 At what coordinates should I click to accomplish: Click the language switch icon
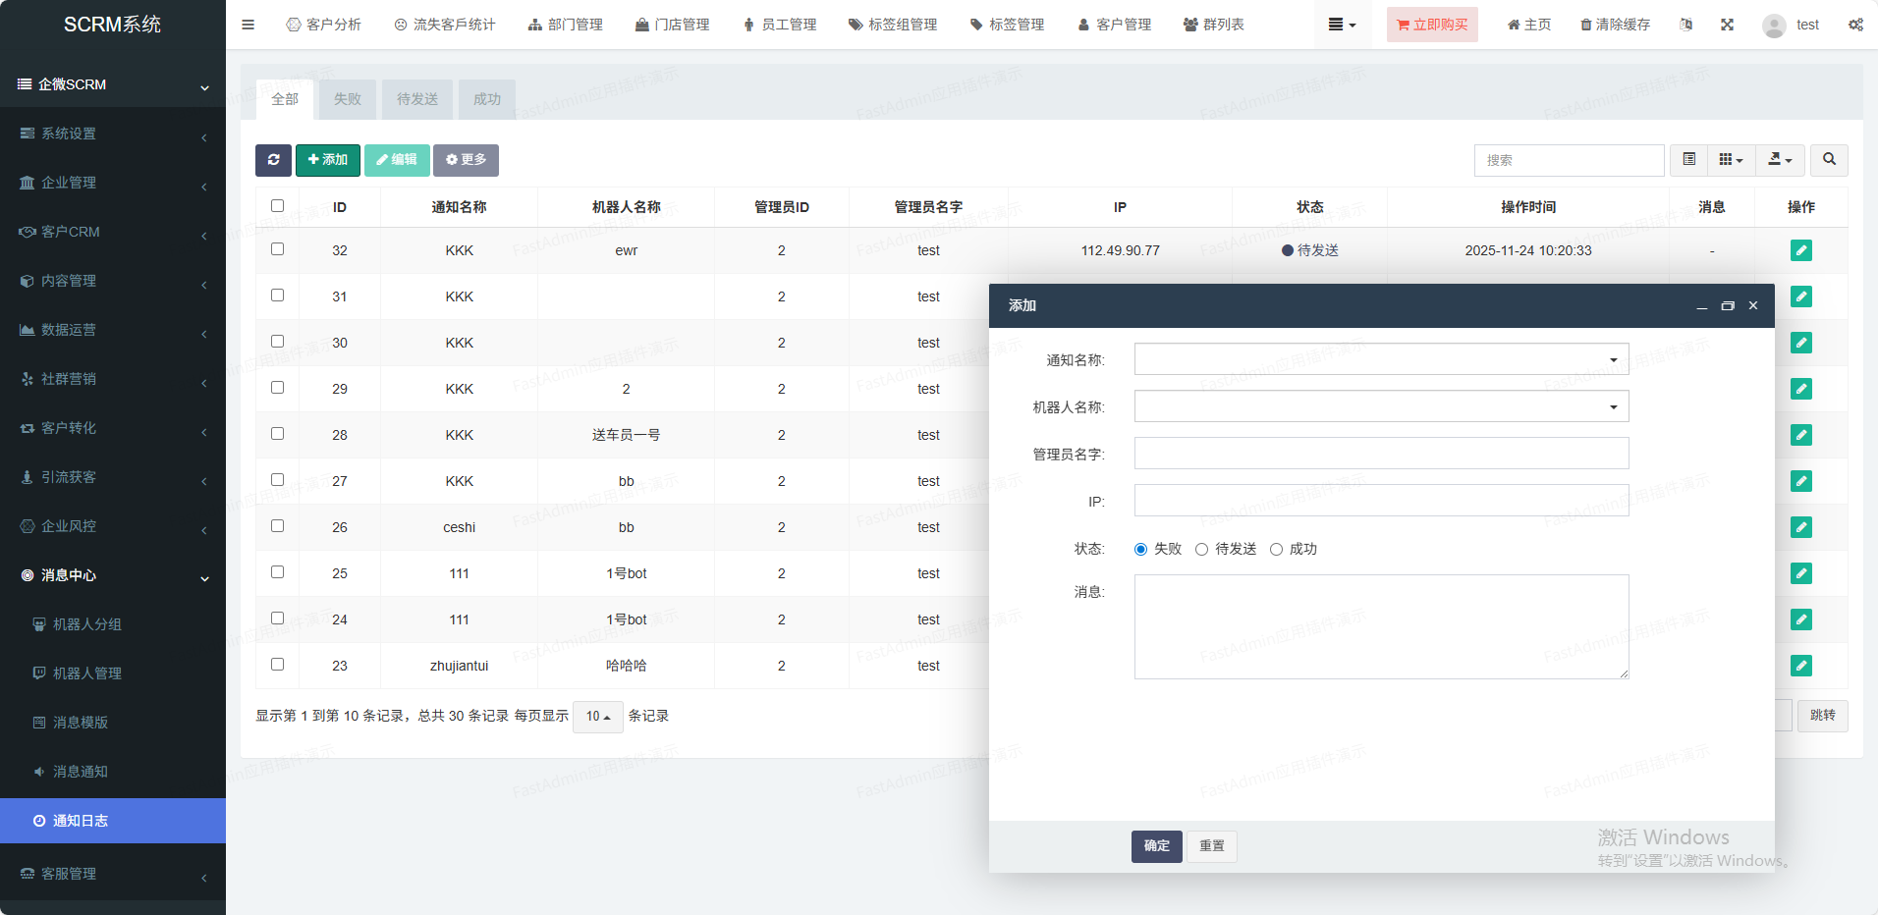[1685, 25]
